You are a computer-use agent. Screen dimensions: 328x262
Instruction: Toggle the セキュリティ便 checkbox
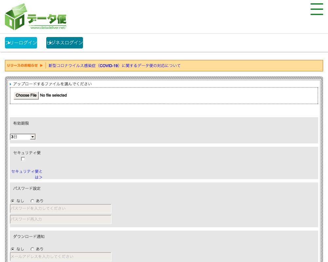(23, 159)
